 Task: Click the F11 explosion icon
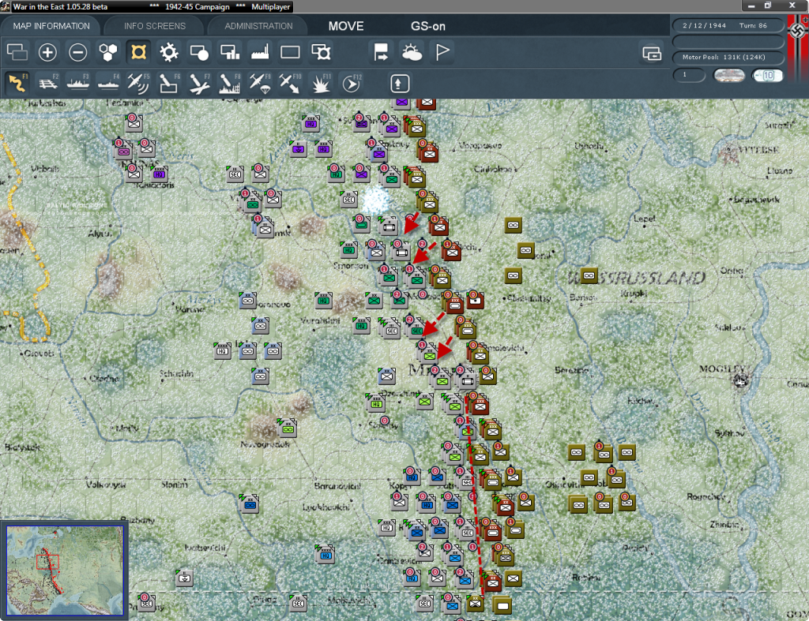[321, 84]
